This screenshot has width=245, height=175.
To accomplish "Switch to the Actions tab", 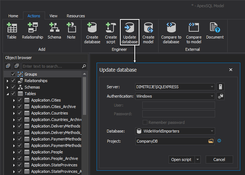I will [34, 16].
